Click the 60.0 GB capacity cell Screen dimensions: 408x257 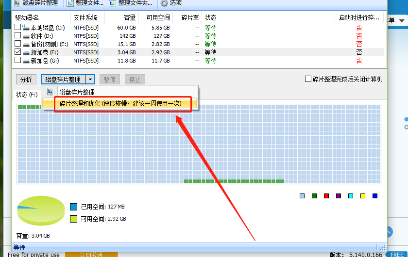point(126,28)
